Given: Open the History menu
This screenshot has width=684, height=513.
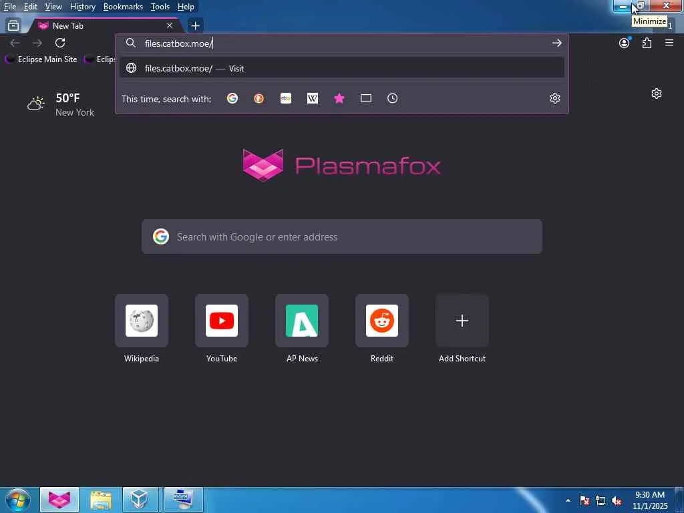Looking at the screenshot, I should (x=82, y=7).
